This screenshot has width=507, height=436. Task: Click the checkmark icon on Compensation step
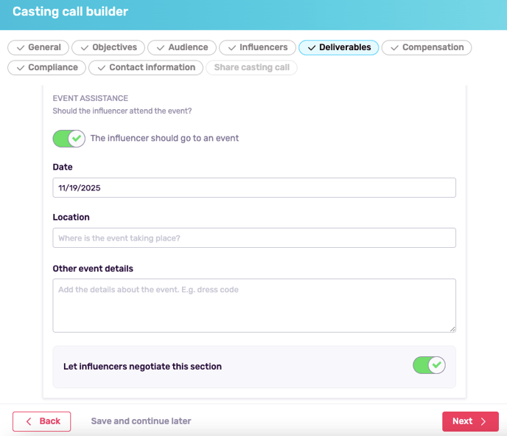tap(394, 48)
